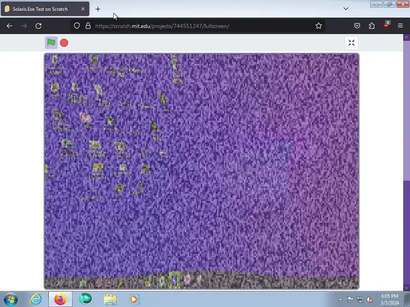
Task: Open the clock showing 6:05 PM
Action: (390, 299)
